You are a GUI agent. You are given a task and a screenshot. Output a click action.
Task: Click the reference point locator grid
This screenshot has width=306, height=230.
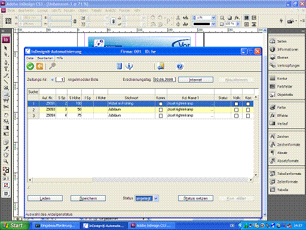8,21
